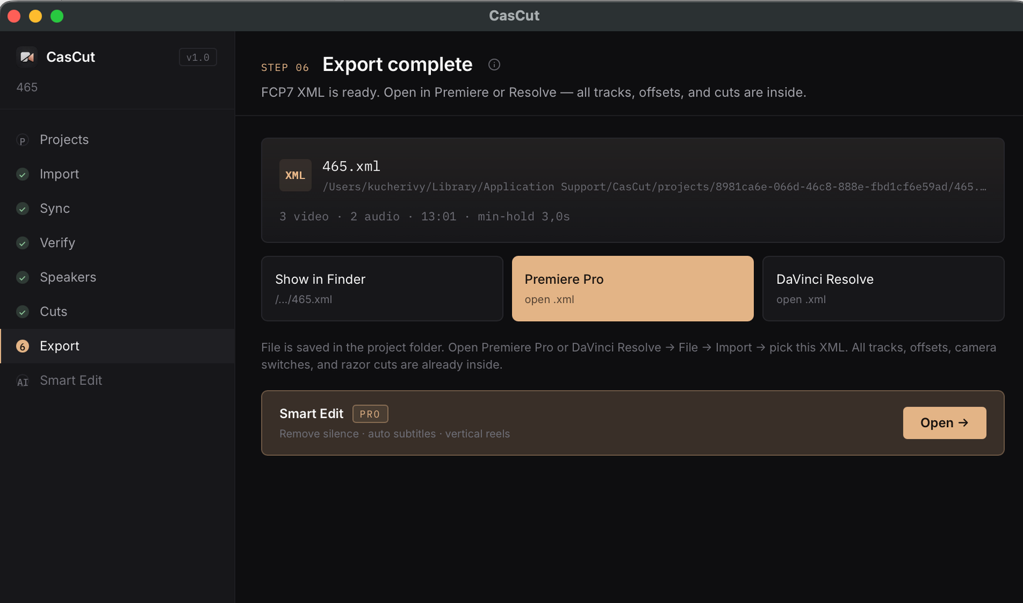The width and height of the screenshot is (1023, 603).
Task: Click the XML file type icon
Action: pos(295,175)
